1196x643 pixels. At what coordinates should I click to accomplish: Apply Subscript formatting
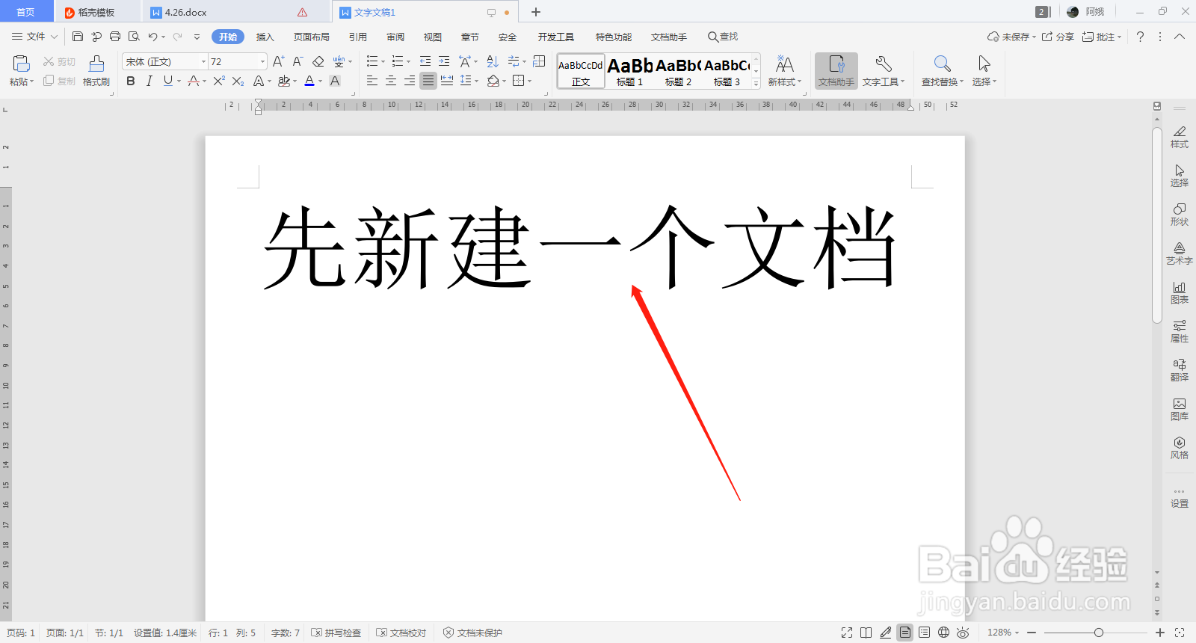[x=238, y=81]
